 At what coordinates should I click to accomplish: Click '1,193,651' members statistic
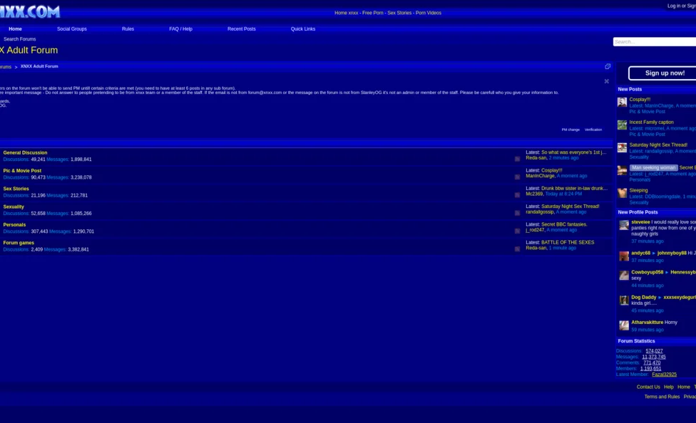pos(650,369)
